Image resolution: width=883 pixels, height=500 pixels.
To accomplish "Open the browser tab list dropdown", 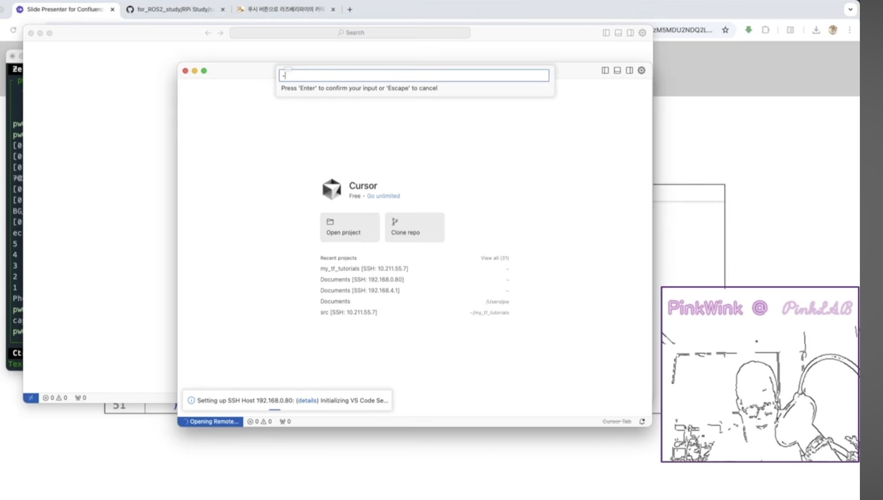I will pos(850,9).
